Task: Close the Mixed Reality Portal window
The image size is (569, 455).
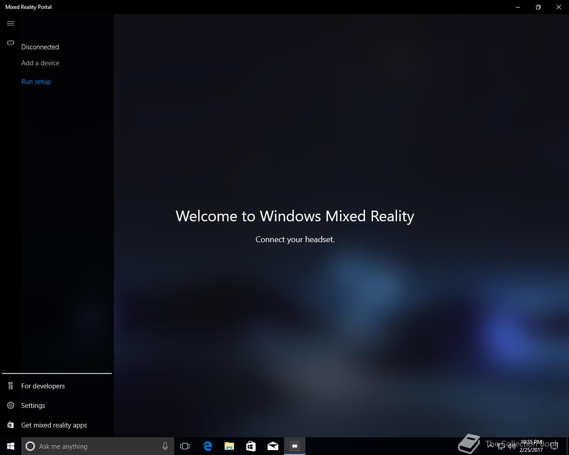Action: click(559, 7)
